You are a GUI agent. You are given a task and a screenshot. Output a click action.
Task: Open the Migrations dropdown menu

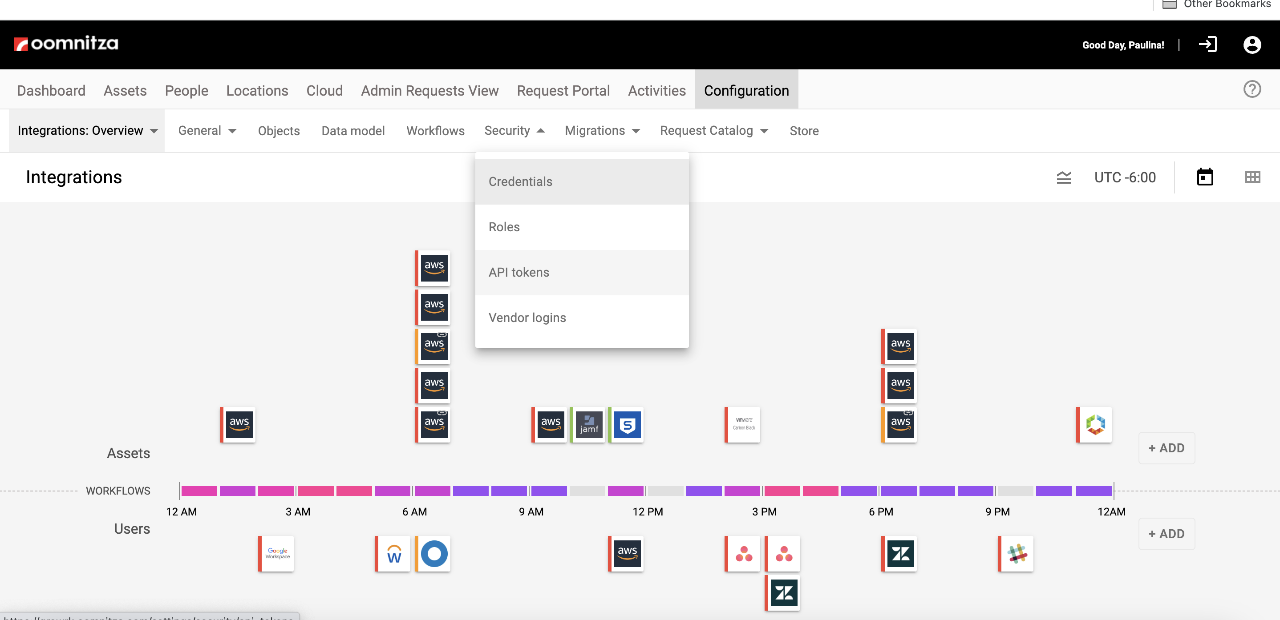tap(602, 131)
